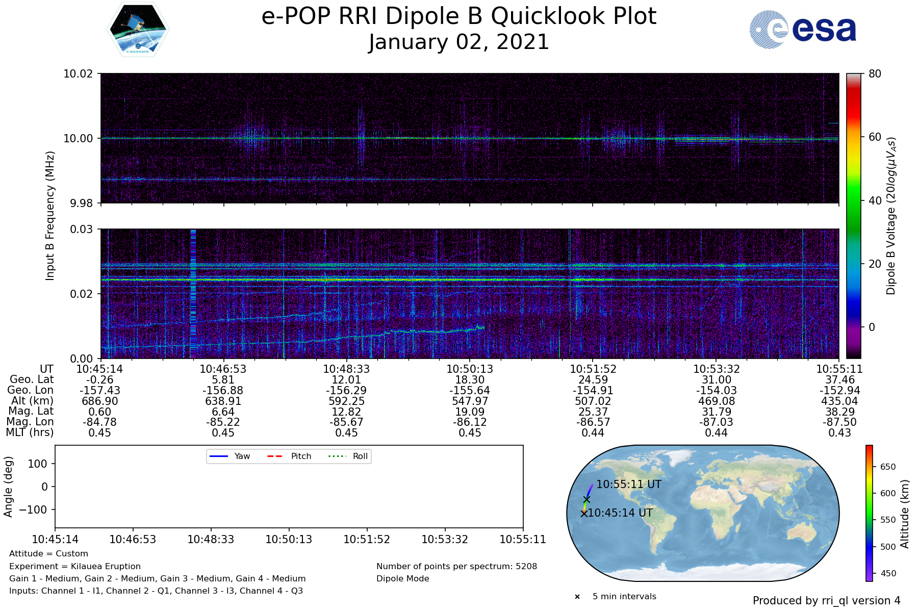Click 'Produced by rri_ql version 4' text
Image resolution: width=918 pixels, height=612 pixels.
tap(826, 601)
